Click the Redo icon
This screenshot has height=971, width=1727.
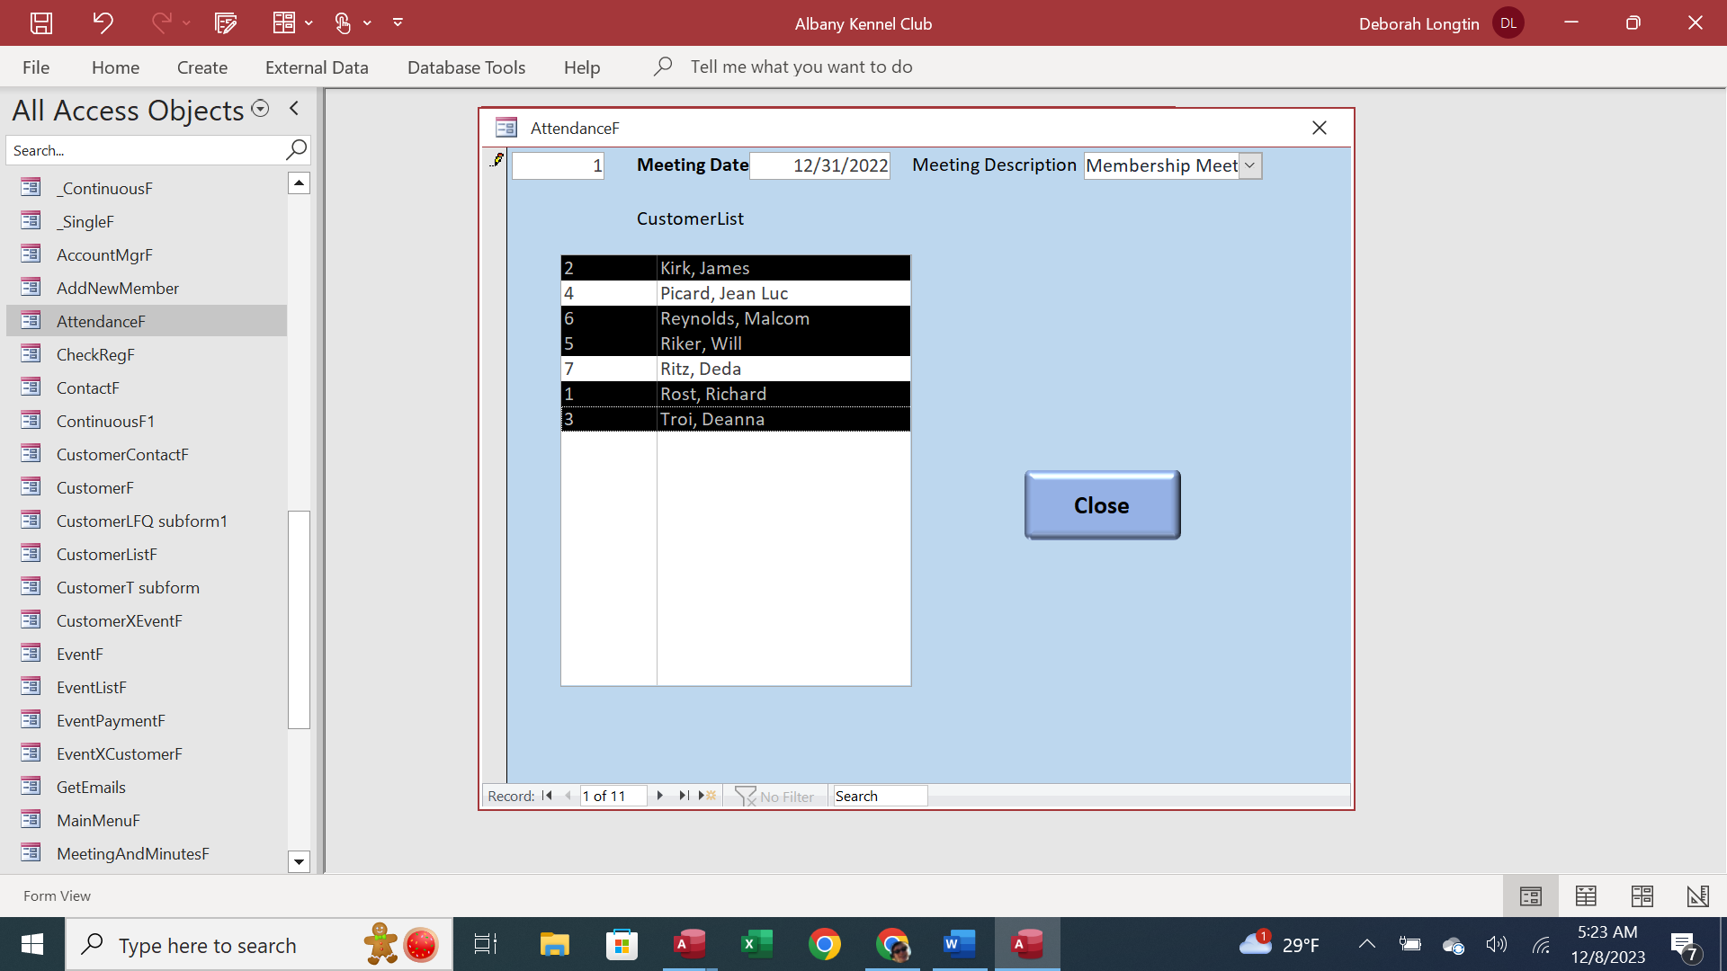tap(160, 22)
